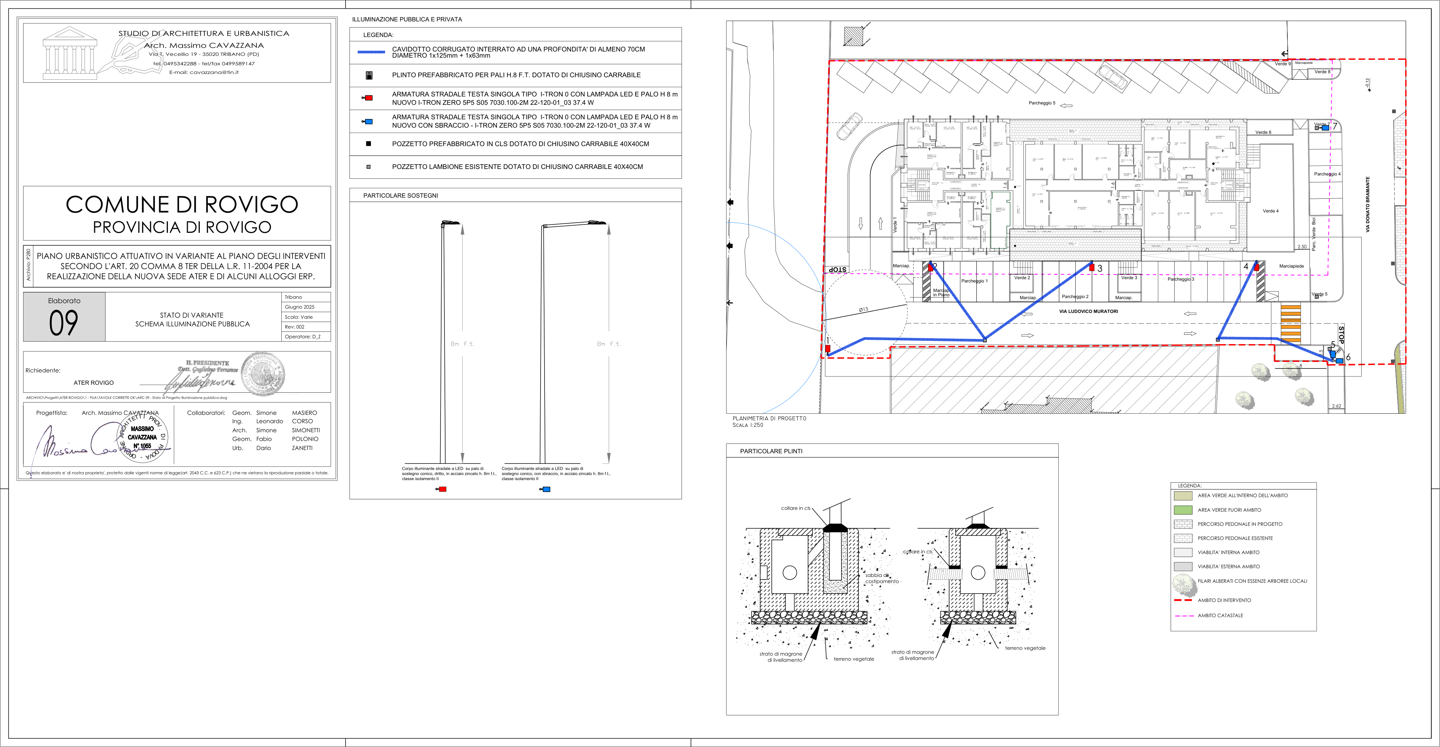The image size is (1440, 747).
Task: Click the blue lamp symbol below arm pole drawing
Action: (x=545, y=489)
